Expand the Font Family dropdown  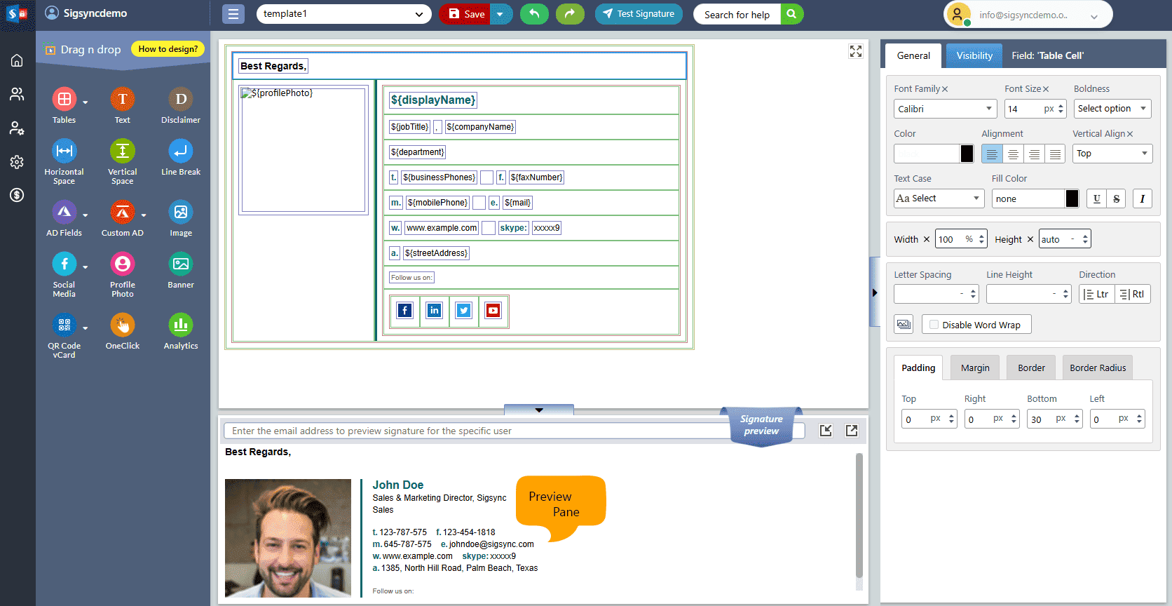click(x=945, y=109)
